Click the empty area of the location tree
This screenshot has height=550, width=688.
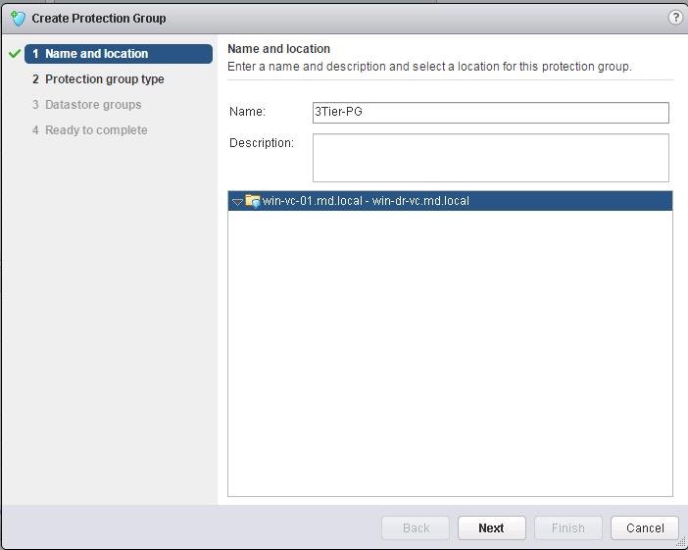(450, 353)
